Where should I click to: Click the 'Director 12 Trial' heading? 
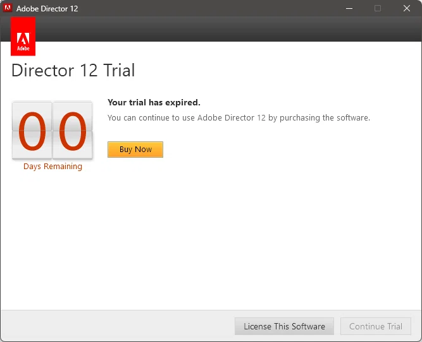click(x=73, y=70)
